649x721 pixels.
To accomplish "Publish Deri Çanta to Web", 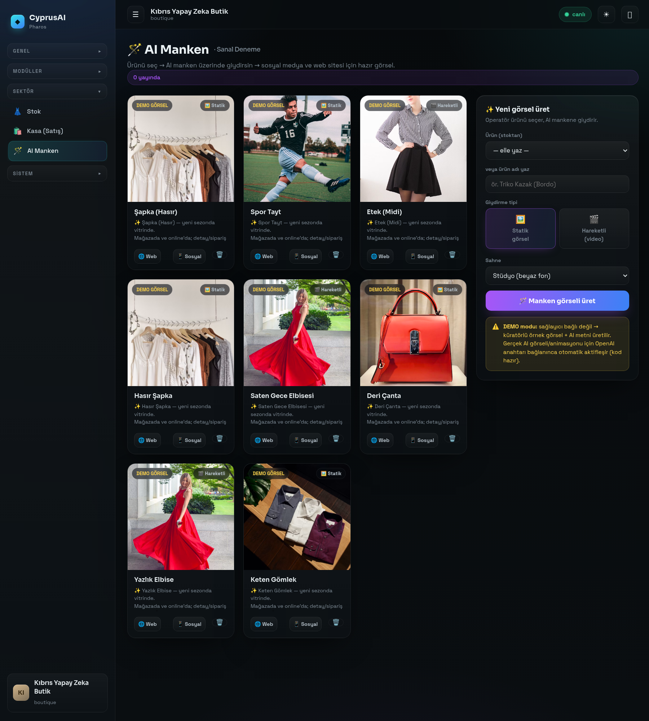I will tap(380, 440).
